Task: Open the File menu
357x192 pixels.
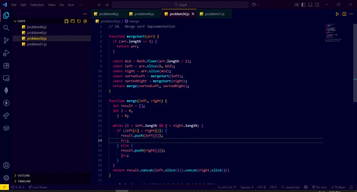Action: (x=14, y=5)
